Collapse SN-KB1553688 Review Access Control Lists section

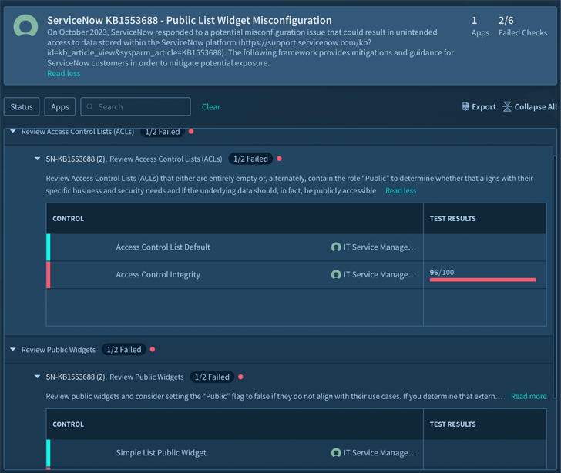[x=37, y=159]
